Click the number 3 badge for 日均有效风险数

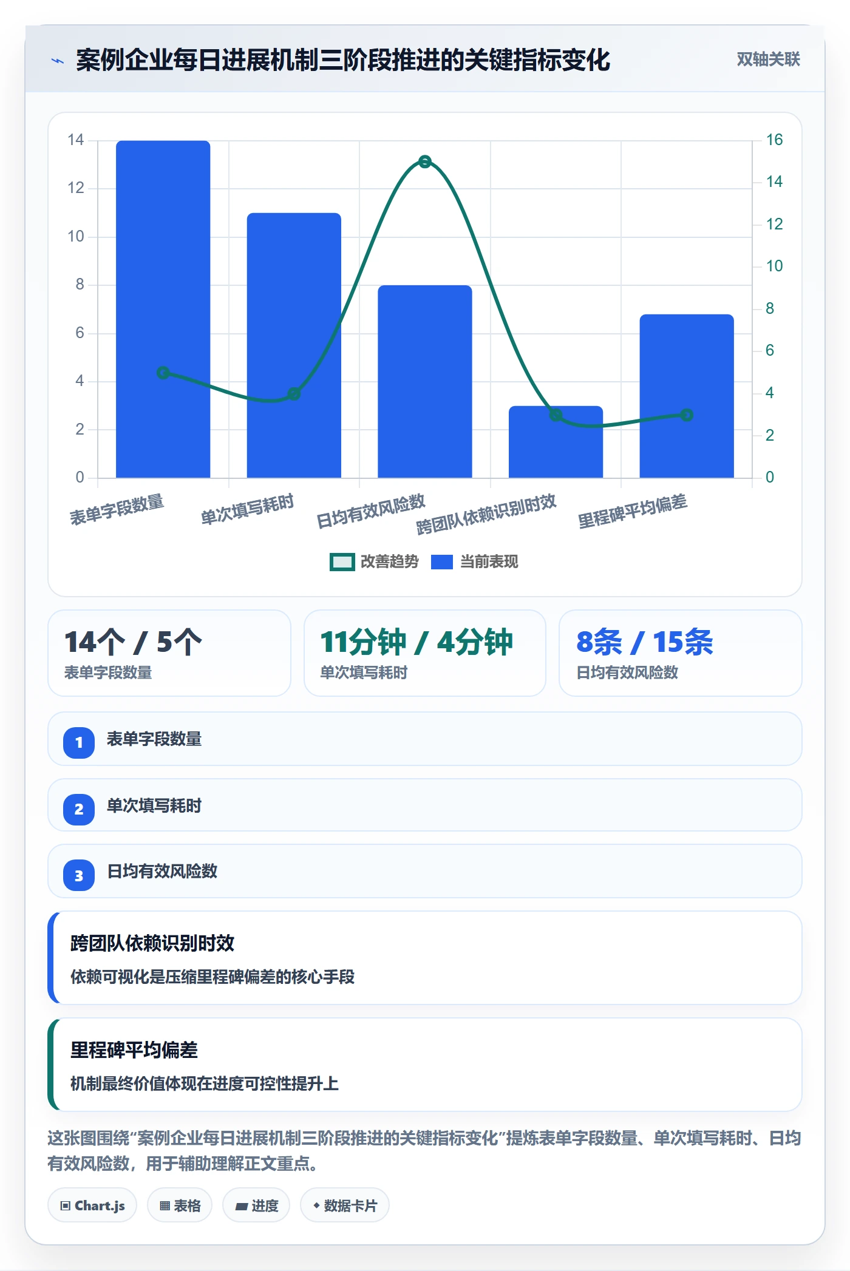click(x=79, y=876)
